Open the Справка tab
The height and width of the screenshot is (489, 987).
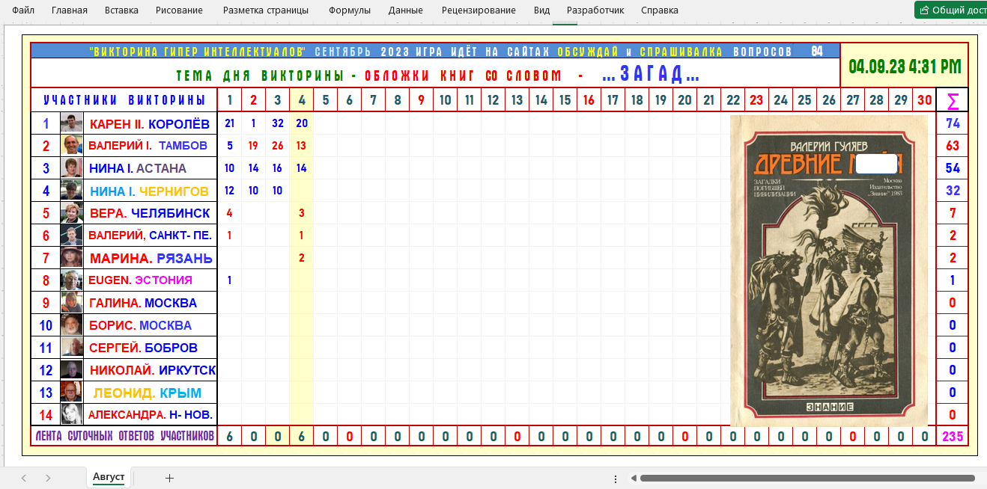point(660,10)
